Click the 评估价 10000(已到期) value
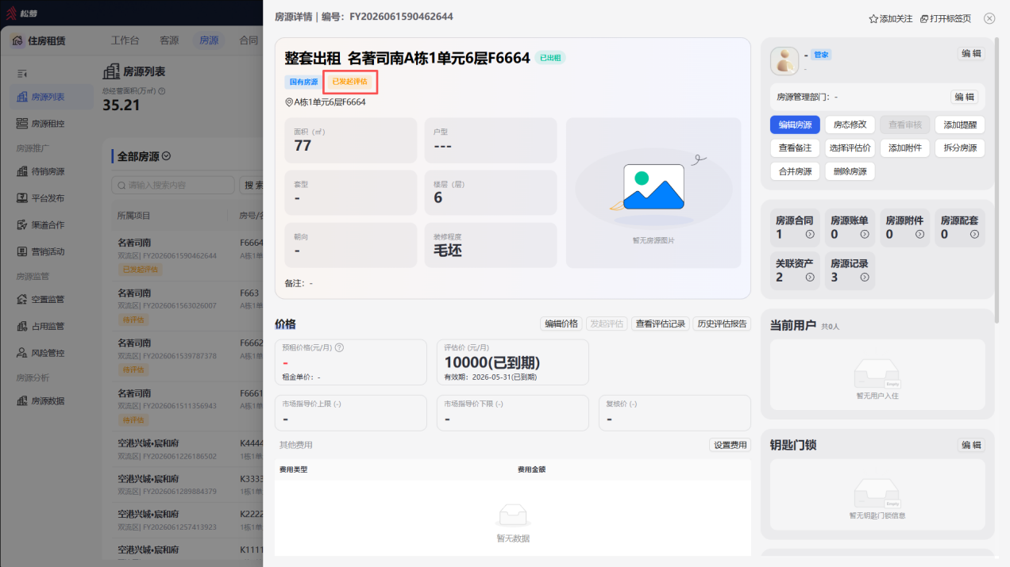This screenshot has height=567, width=1010. click(x=492, y=362)
